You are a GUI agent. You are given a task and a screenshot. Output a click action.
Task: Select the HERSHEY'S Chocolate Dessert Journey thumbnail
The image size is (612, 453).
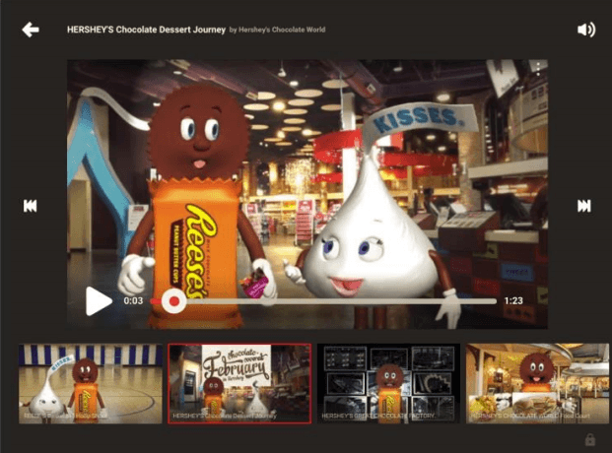click(239, 383)
